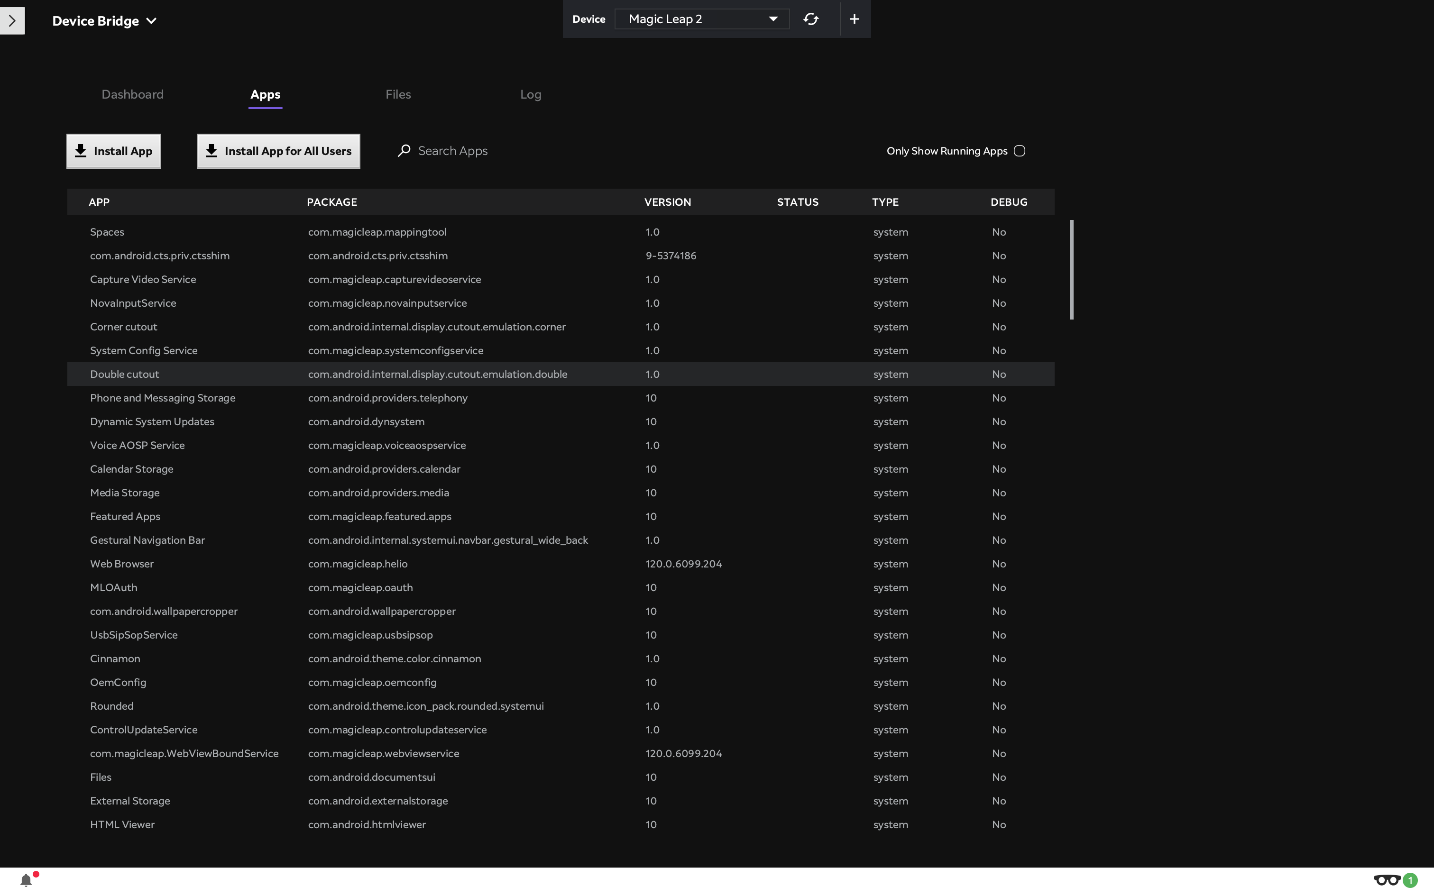Viewport: 1434px width, 896px height.
Task: Open the Magic Leap 2 device selector
Action: 702,19
